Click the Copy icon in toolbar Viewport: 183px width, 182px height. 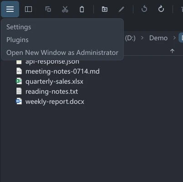pos(48,9)
